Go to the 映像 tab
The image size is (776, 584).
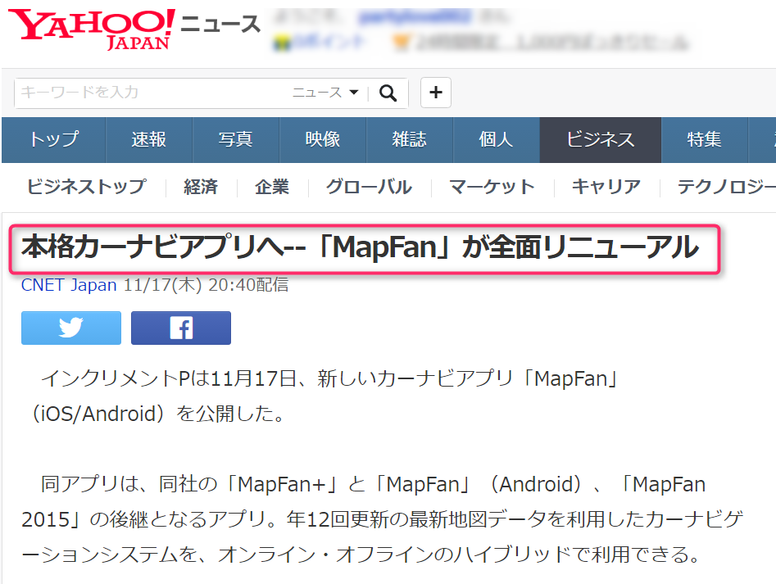click(323, 140)
